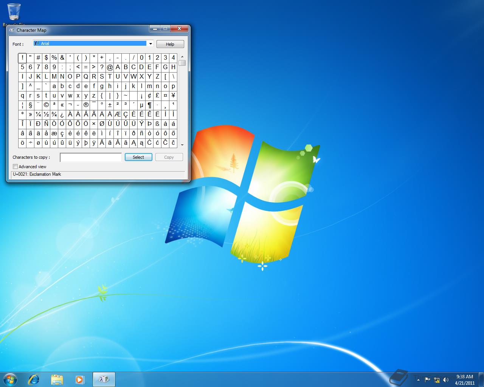Screen dimensions: 484x387
Task: Select the Þ thorn character
Action: click(149, 124)
